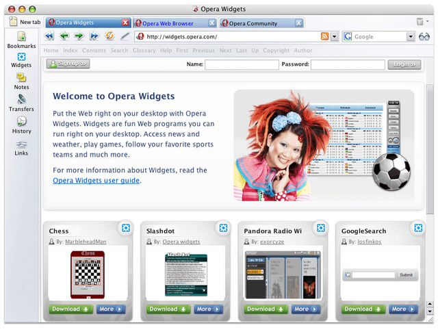Open the Opera Widgets user guide link

pos(96,181)
